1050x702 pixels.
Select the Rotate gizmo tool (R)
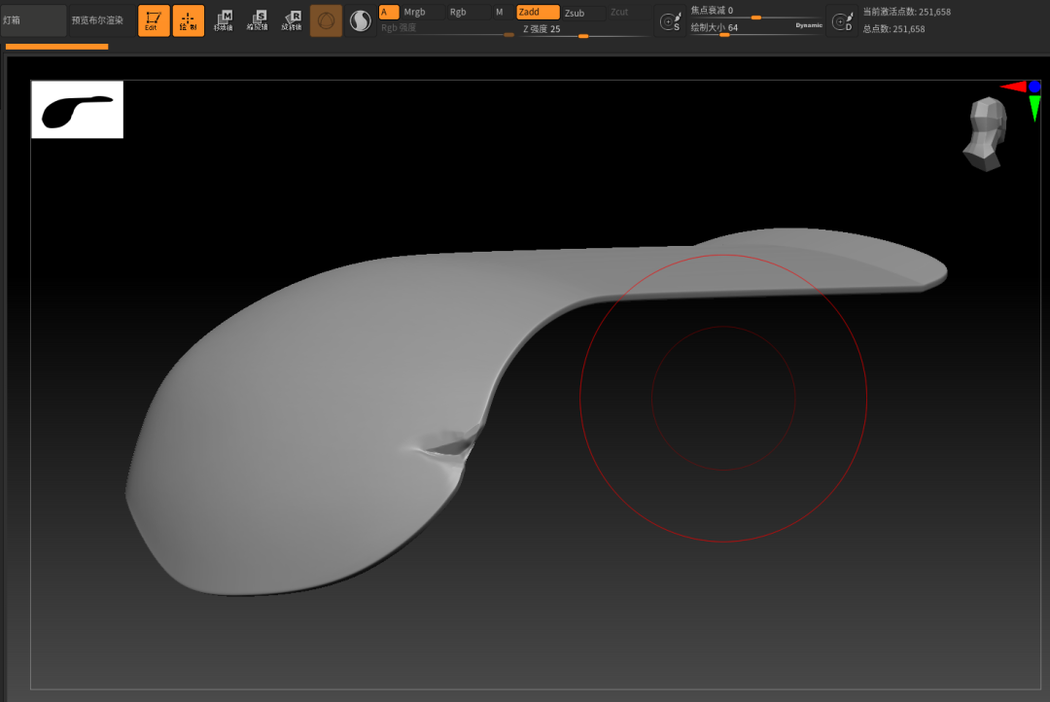point(292,20)
